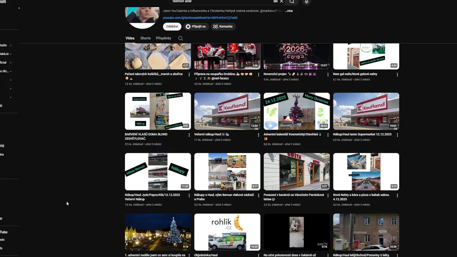Switch to the Videa tab
This screenshot has width=457, height=257.
click(x=130, y=38)
